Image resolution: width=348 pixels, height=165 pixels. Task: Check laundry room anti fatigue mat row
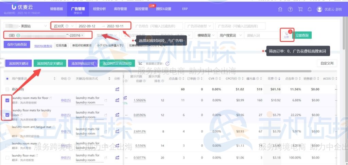click(7, 131)
